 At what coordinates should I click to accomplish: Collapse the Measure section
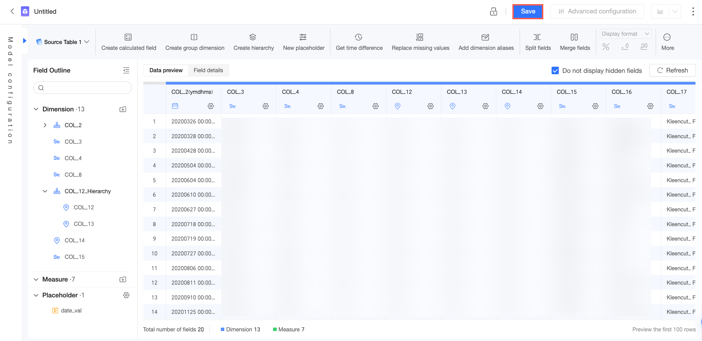36,279
